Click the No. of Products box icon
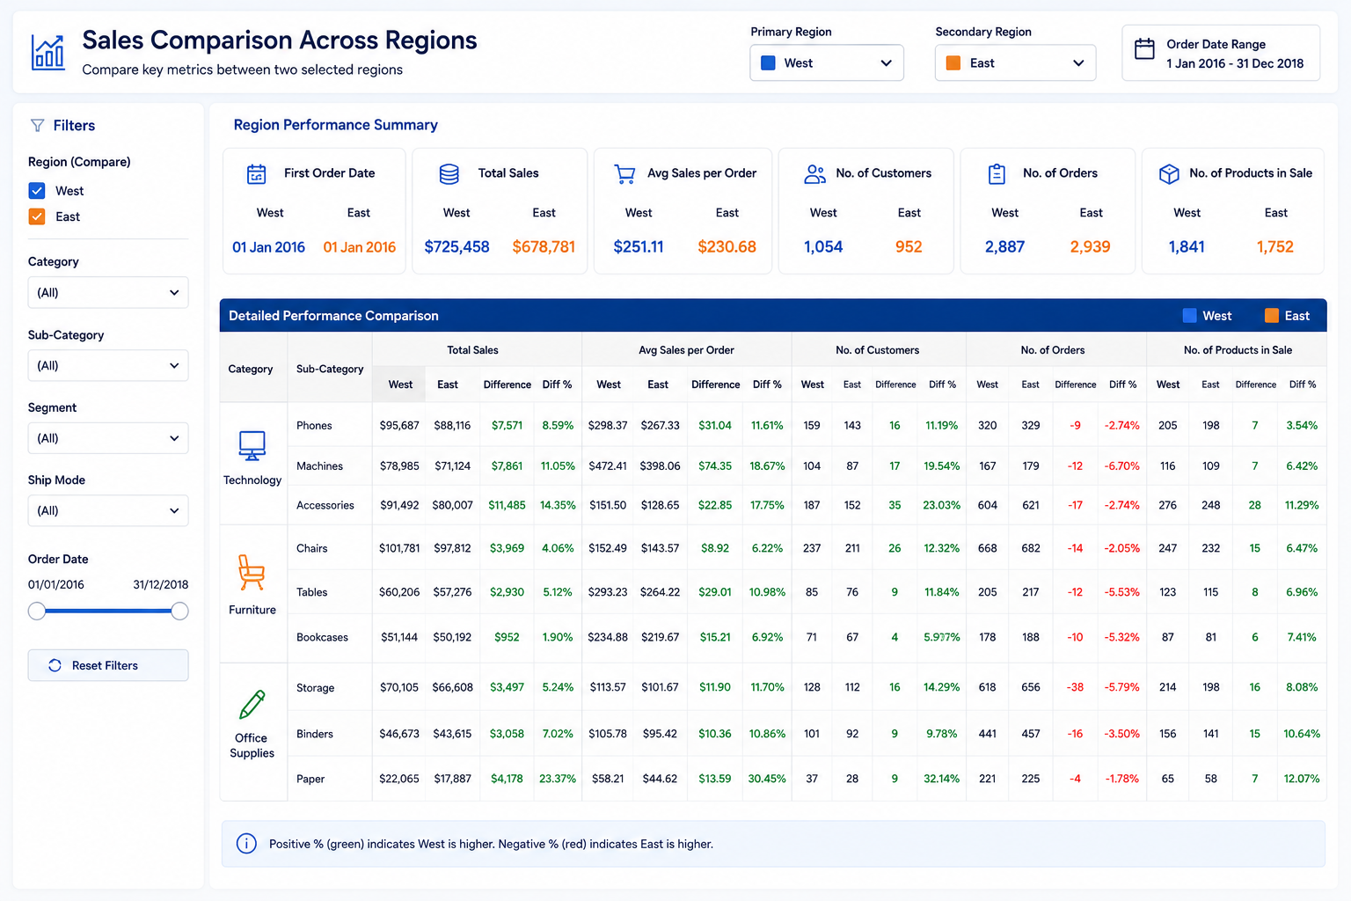This screenshot has width=1351, height=901. [1169, 174]
